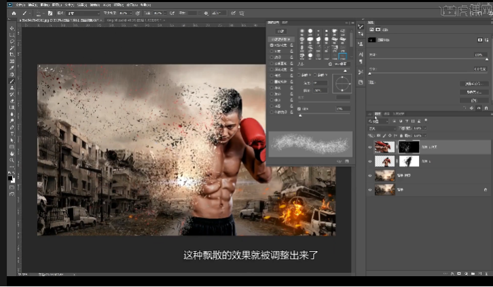Select the top layer's black mask thumbnail
Image resolution: width=493 pixels, height=287 pixels.
pos(409,147)
